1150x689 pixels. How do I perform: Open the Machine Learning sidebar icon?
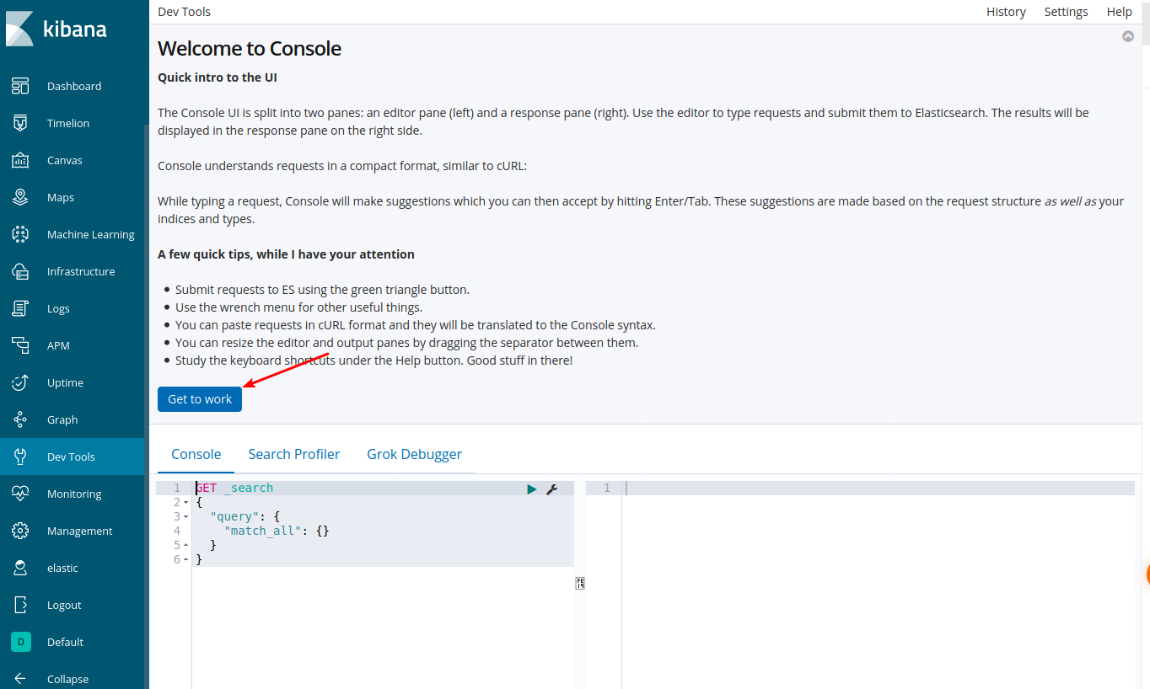pos(20,234)
